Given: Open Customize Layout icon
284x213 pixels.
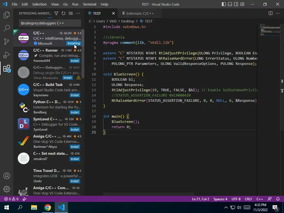Looking at the screenshot, I should click(x=242, y=4).
